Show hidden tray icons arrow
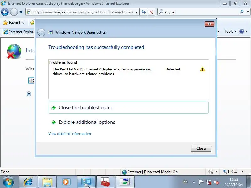The image size is (251, 188). pyautogui.click(x=194, y=182)
